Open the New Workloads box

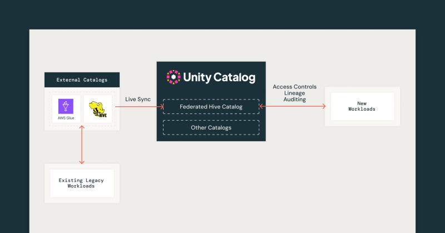tap(362, 106)
